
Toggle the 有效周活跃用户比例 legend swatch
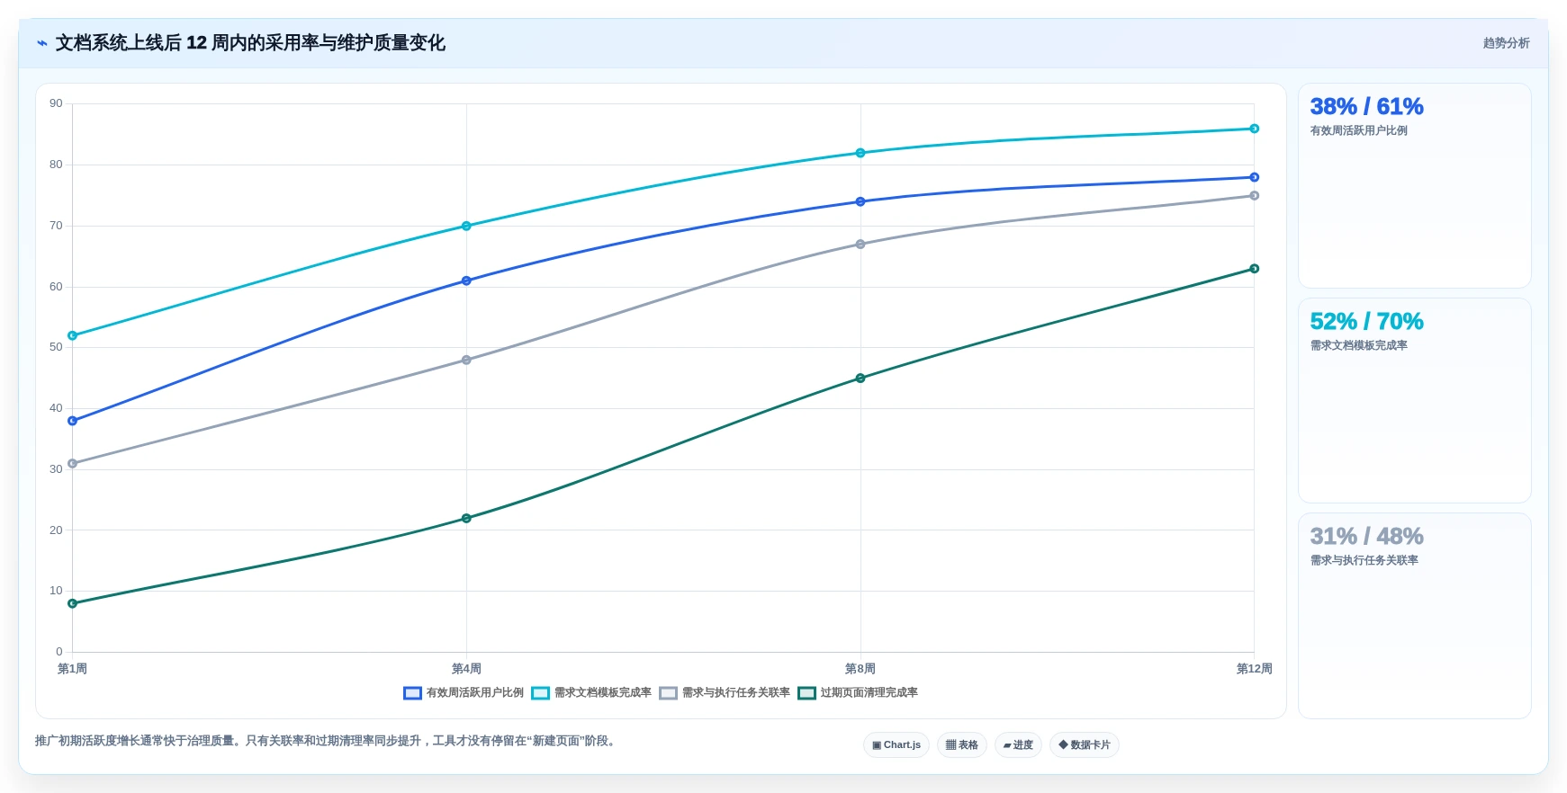coord(412,693)
